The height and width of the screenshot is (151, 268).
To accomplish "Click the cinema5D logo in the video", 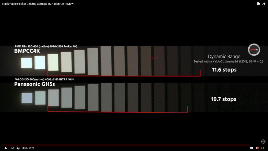I will point(253,49).
